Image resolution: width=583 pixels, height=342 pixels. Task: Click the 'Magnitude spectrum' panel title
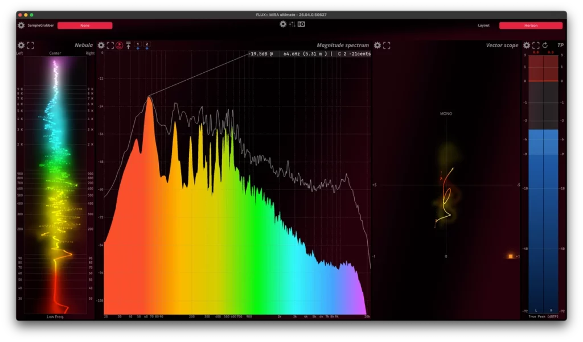click(x=343, y=46)
